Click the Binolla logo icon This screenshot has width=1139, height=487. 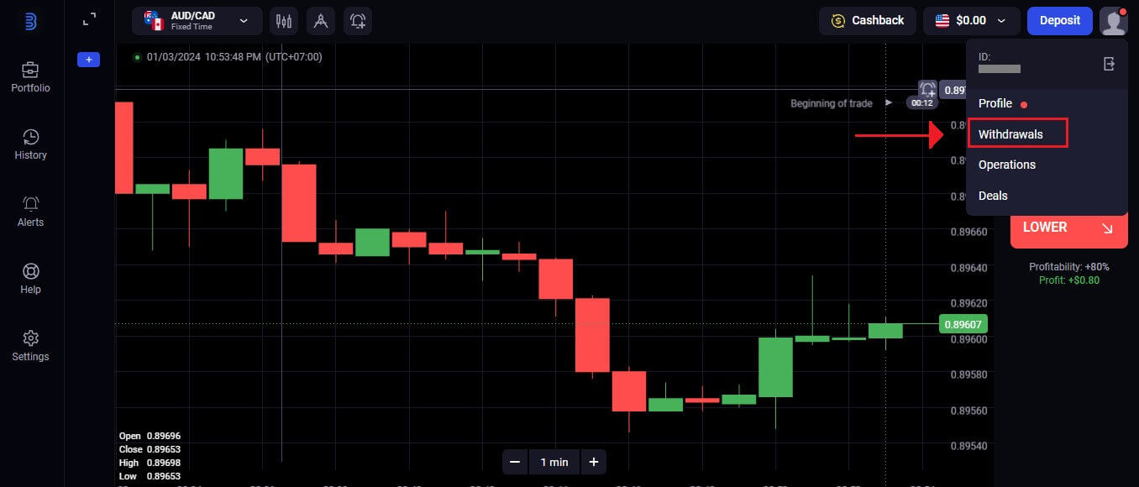(30, 20)
